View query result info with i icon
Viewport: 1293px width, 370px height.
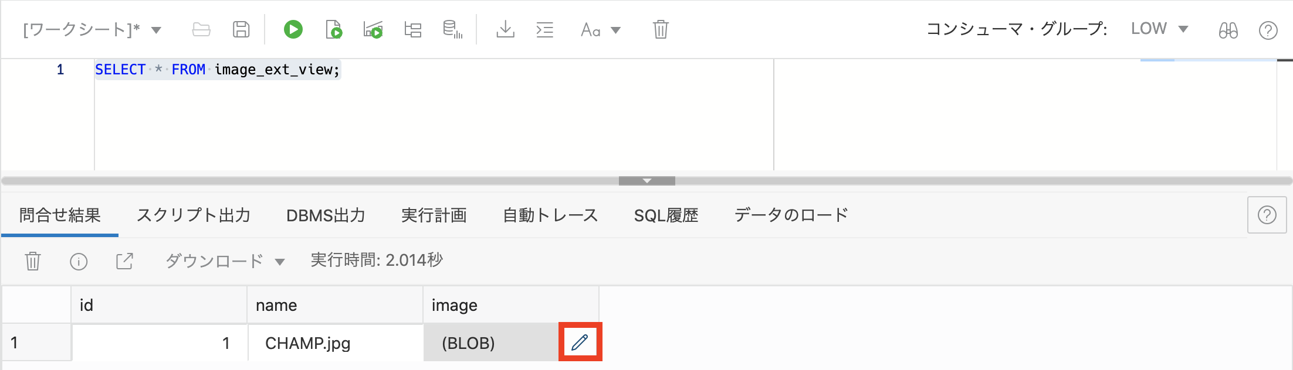[79, 261]
